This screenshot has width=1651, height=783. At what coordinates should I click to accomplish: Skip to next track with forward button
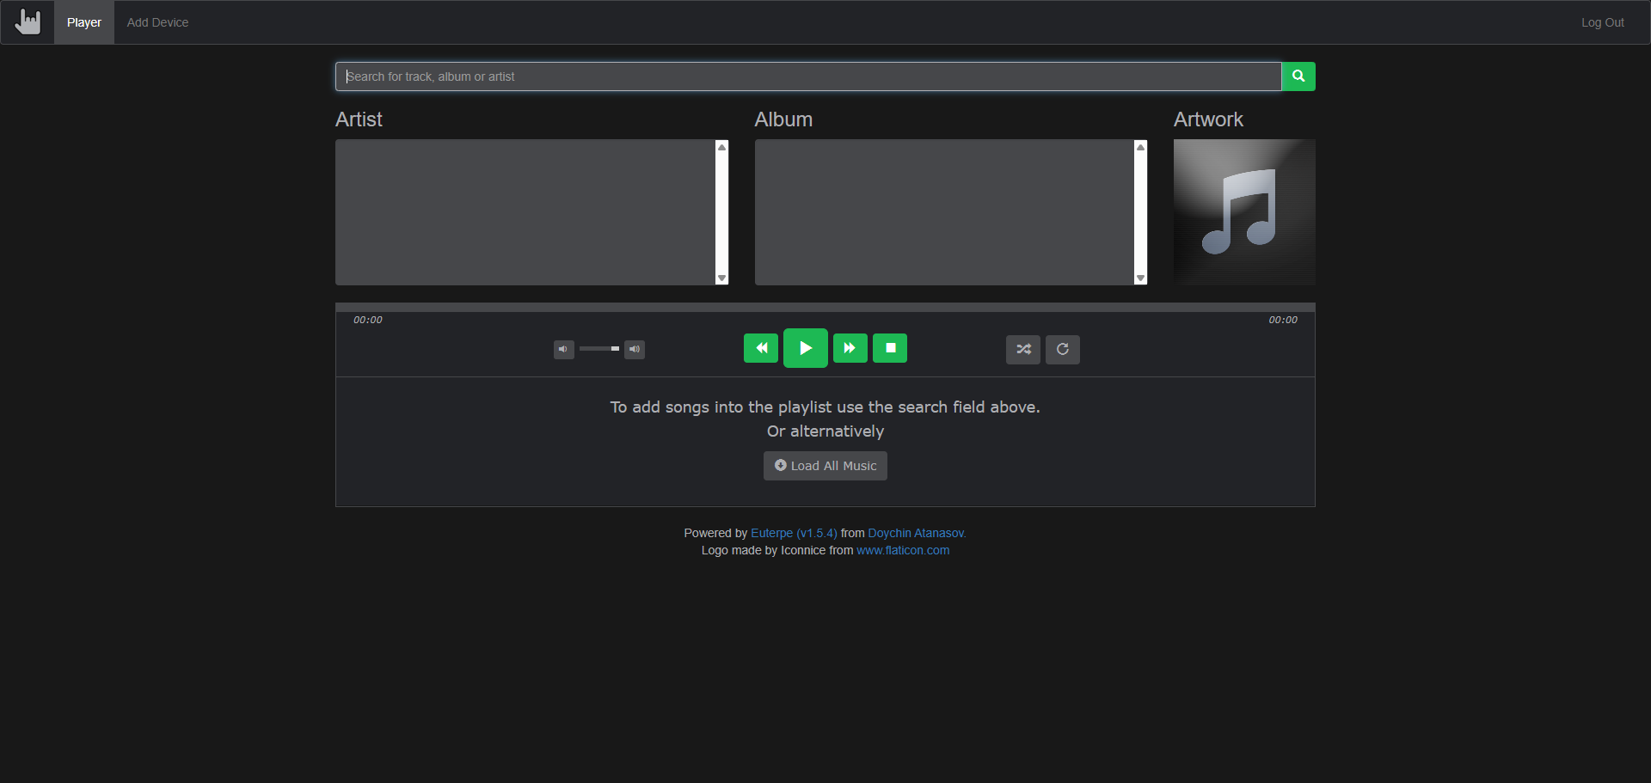point(850,348)
